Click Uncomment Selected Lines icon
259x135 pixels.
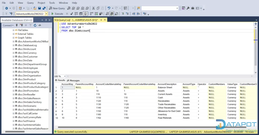click(x=127, y=14)
